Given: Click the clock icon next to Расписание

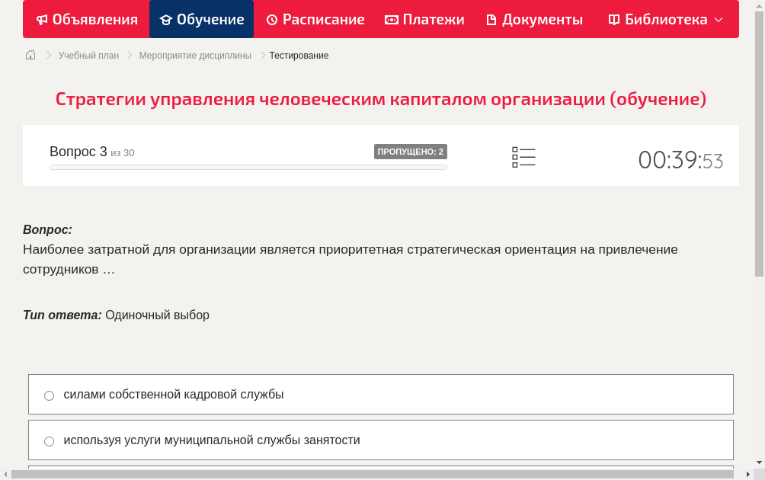Looking at the screenshot, I should pyautogui.click(x=270, y=19).
